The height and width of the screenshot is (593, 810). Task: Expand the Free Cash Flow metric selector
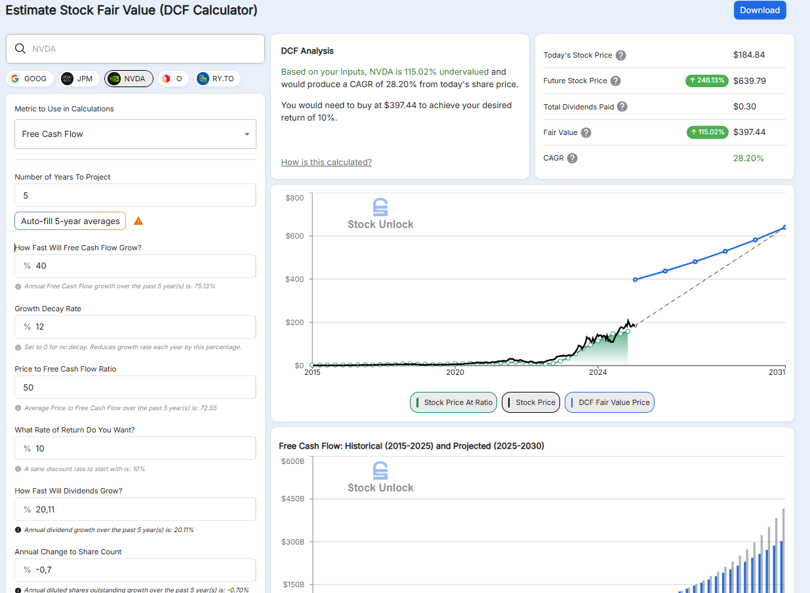point(135,134)
